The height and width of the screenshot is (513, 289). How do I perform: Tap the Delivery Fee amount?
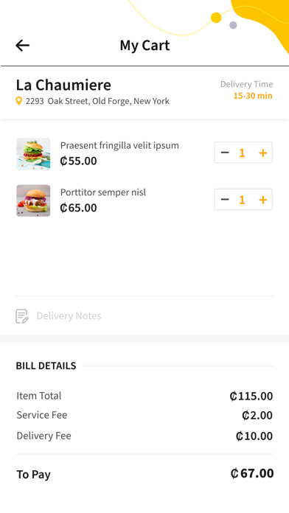click(x=254, y=436)
